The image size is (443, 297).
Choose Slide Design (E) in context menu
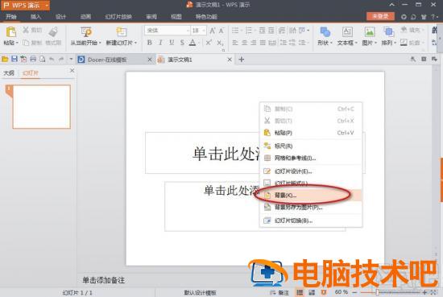pyautogui.click(x=311, y=171)
